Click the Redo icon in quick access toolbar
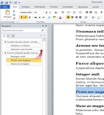 16,3
